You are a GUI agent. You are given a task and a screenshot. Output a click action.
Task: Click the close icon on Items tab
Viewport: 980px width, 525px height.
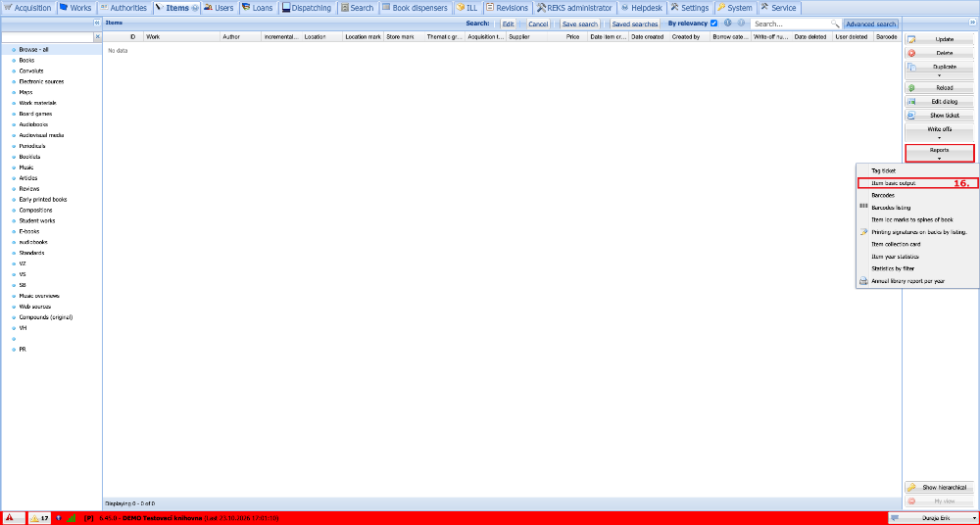click(x=194, y=8)
